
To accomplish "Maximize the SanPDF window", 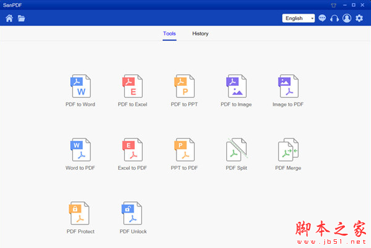I will coord(354,5).
